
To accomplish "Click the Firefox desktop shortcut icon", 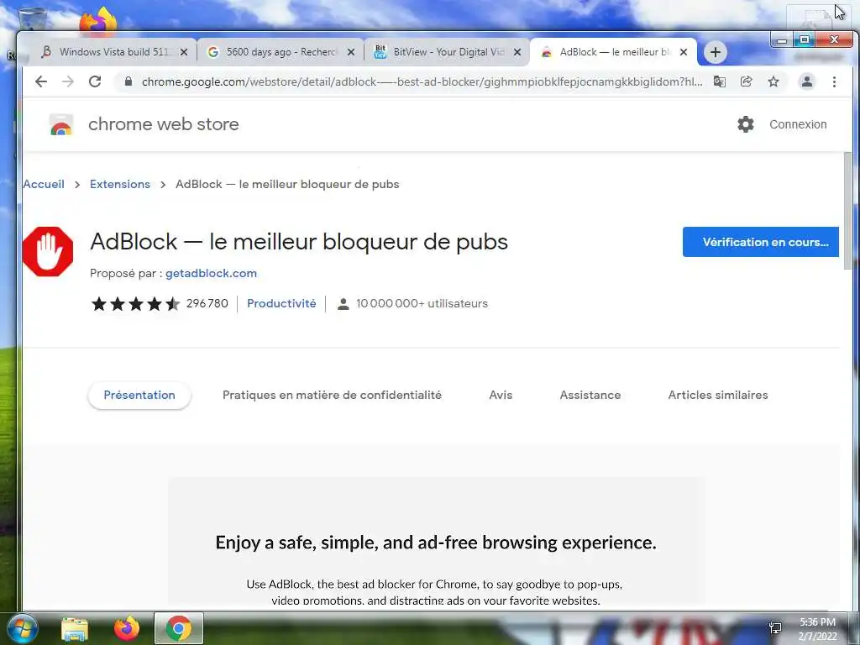I will 98,21.
